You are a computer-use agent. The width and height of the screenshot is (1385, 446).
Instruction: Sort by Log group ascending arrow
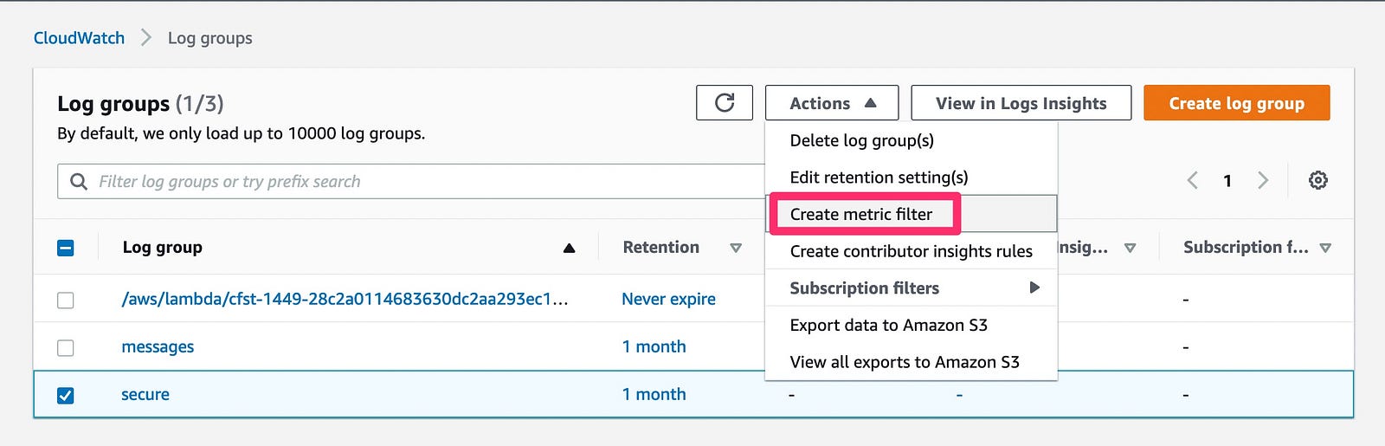569,248
